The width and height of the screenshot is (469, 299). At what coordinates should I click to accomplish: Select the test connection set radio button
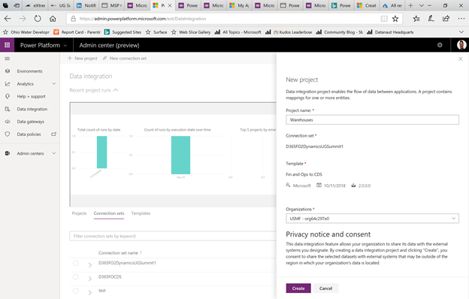pyautogui.click(x=76, y=291)
